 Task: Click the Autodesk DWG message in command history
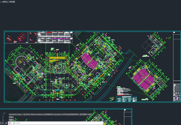pyautogui.click(x=50, y=114)
